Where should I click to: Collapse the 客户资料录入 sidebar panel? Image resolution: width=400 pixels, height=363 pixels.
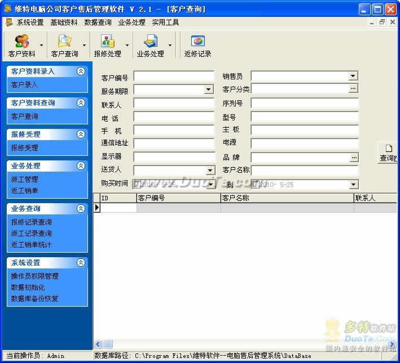coord(81,71)
